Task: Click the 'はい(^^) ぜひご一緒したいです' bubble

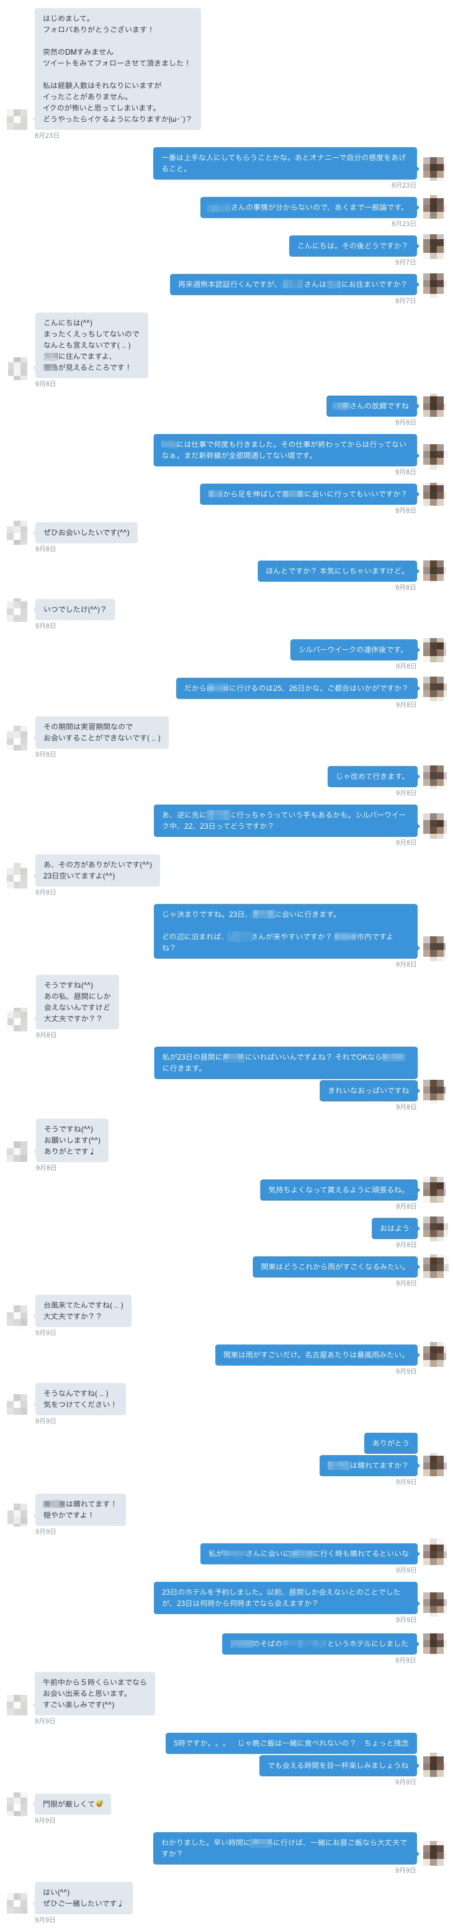Action: coord(84,1897)
